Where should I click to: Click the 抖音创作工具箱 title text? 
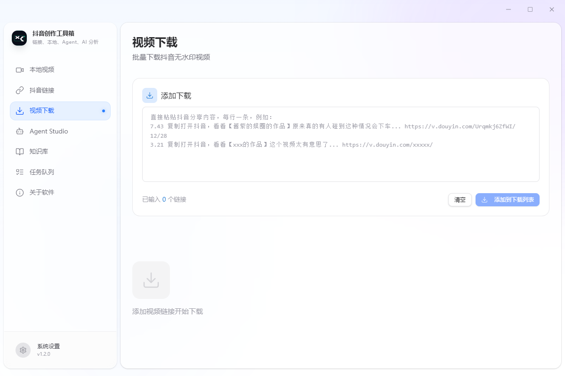[53, 33]
